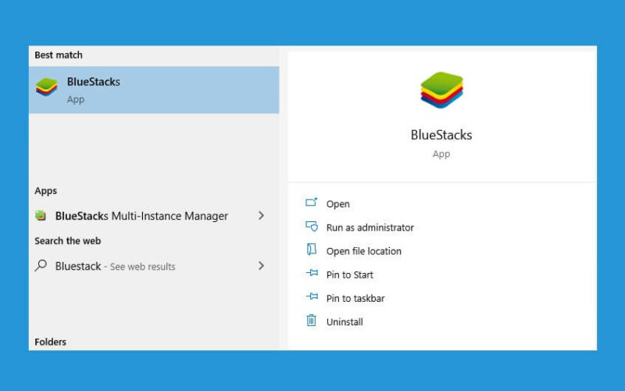Click the App label in best match row

[75, 99]
